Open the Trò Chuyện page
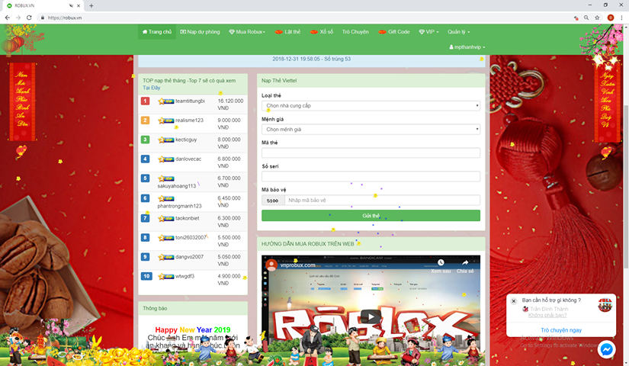Image resolution: width=629 pixels, height=366 pixels. click(355, 32)
